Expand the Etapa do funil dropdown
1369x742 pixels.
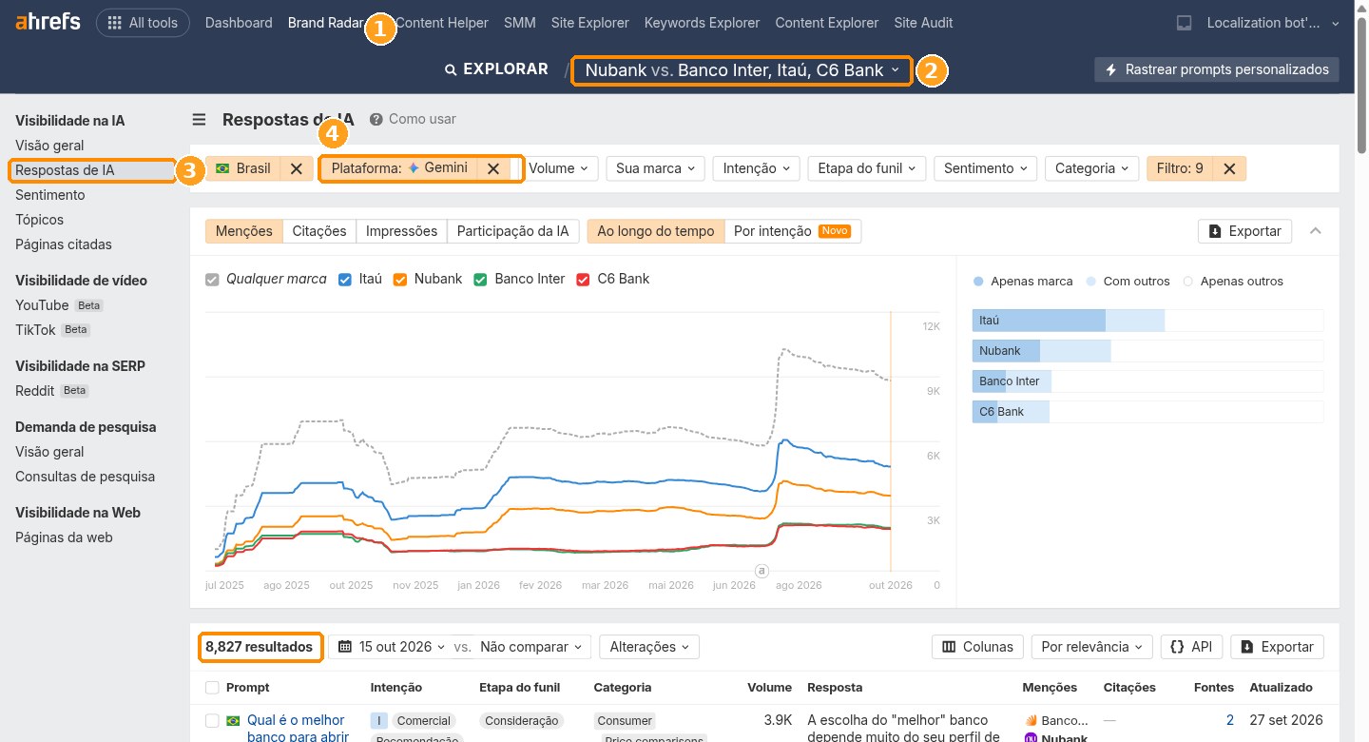pos(867,168)
